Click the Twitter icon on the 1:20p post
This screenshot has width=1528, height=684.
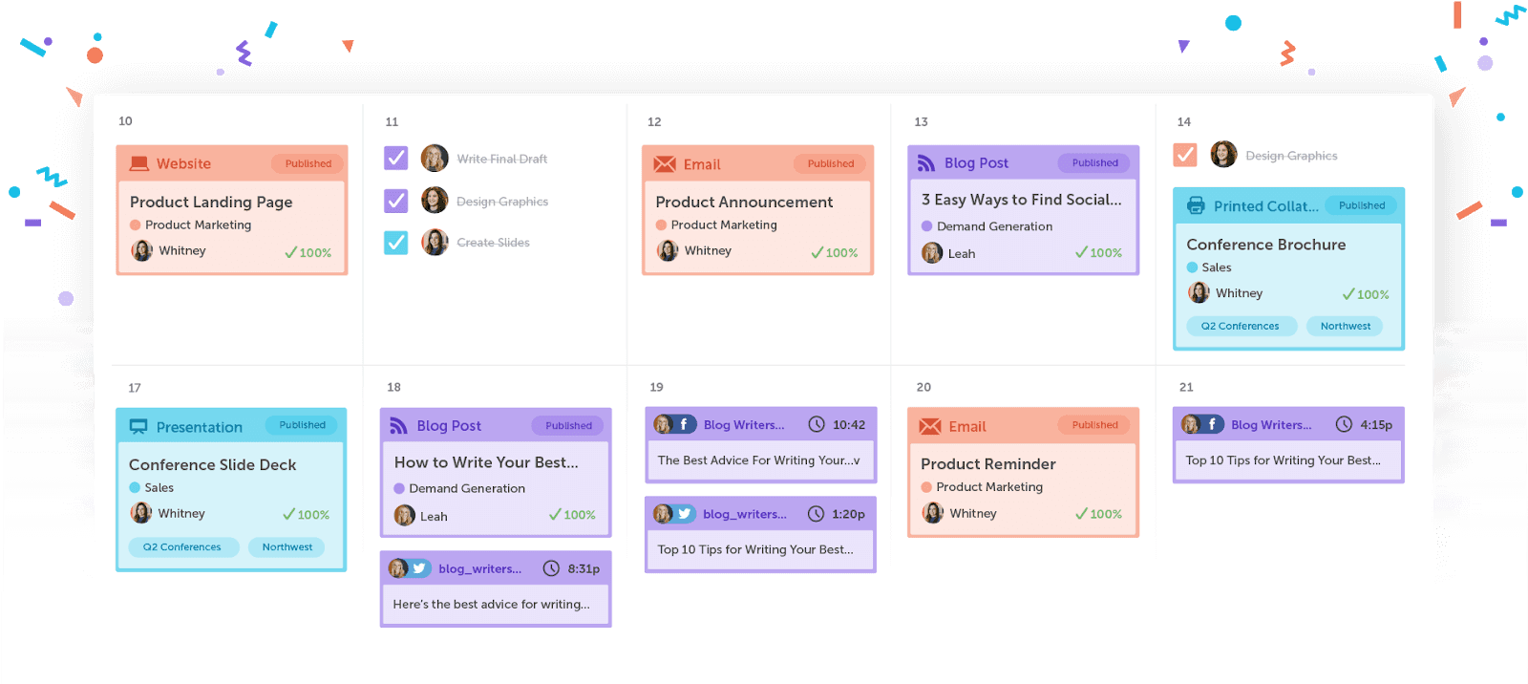(684, 514)
